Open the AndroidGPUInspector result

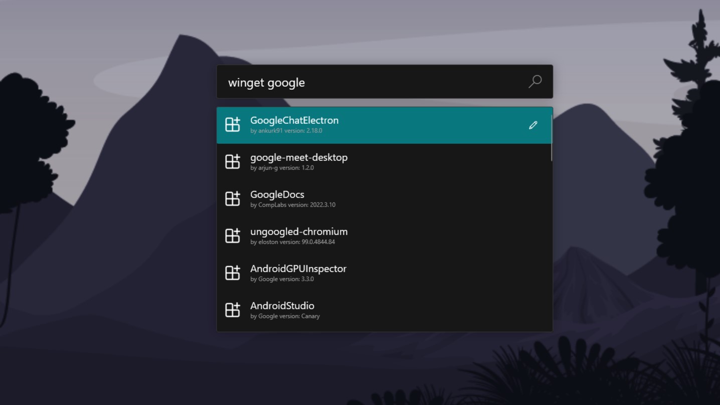384,273
